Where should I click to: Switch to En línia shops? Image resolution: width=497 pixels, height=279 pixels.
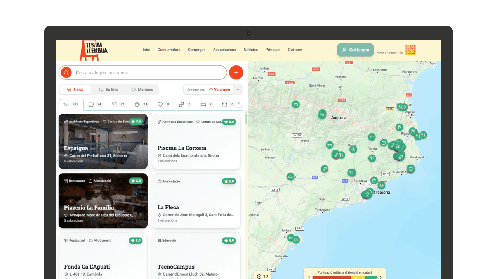(x=109, y=90)
